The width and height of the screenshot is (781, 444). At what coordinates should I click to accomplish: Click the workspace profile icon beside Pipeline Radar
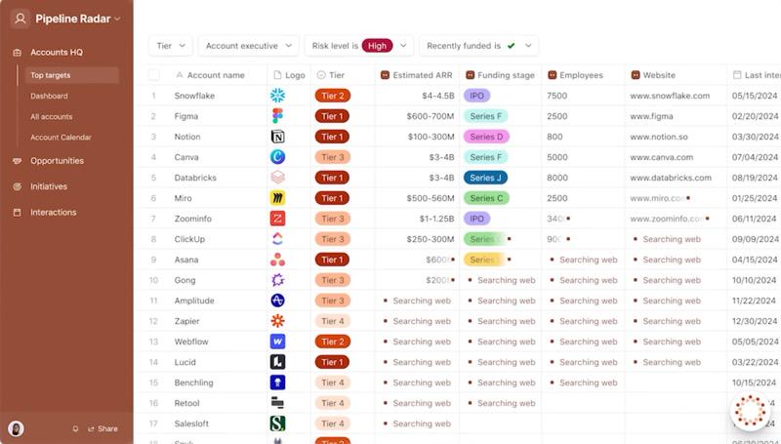[20, 19]
